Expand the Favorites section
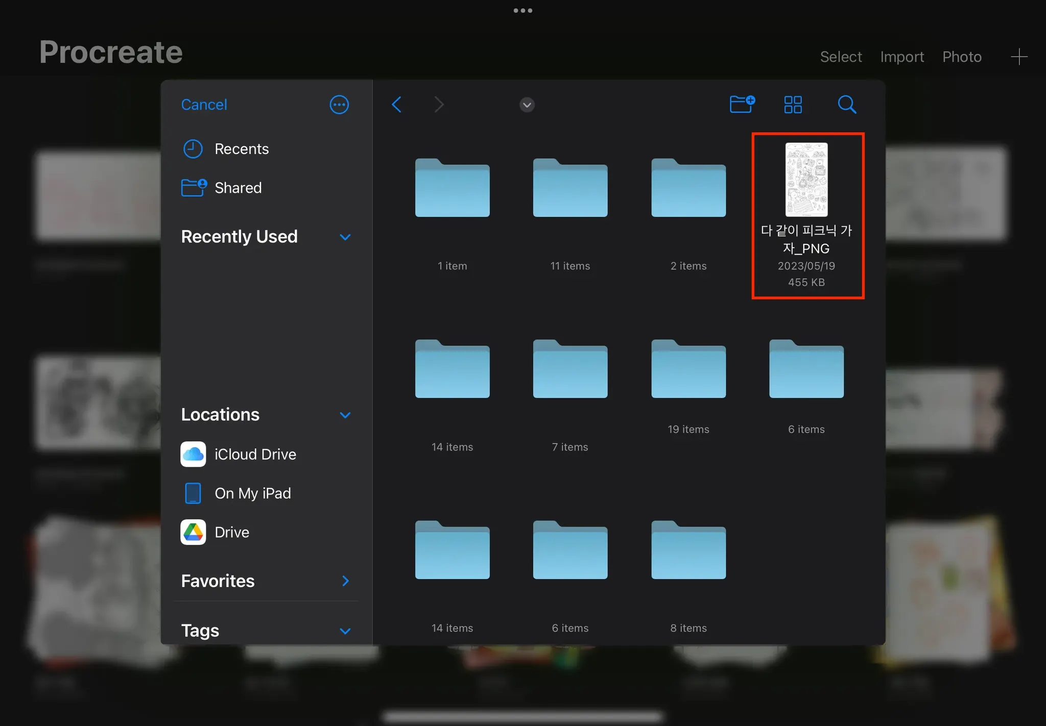 345,581
